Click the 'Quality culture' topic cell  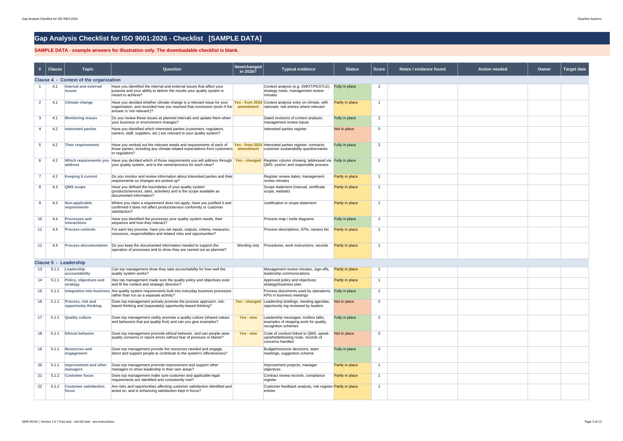(88, 323)
